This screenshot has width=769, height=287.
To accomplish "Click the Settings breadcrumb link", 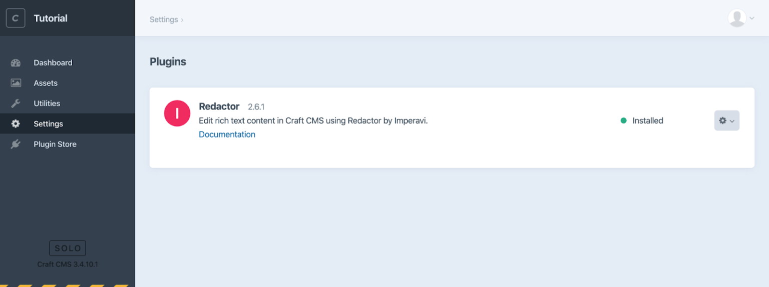I will [164, 19].
